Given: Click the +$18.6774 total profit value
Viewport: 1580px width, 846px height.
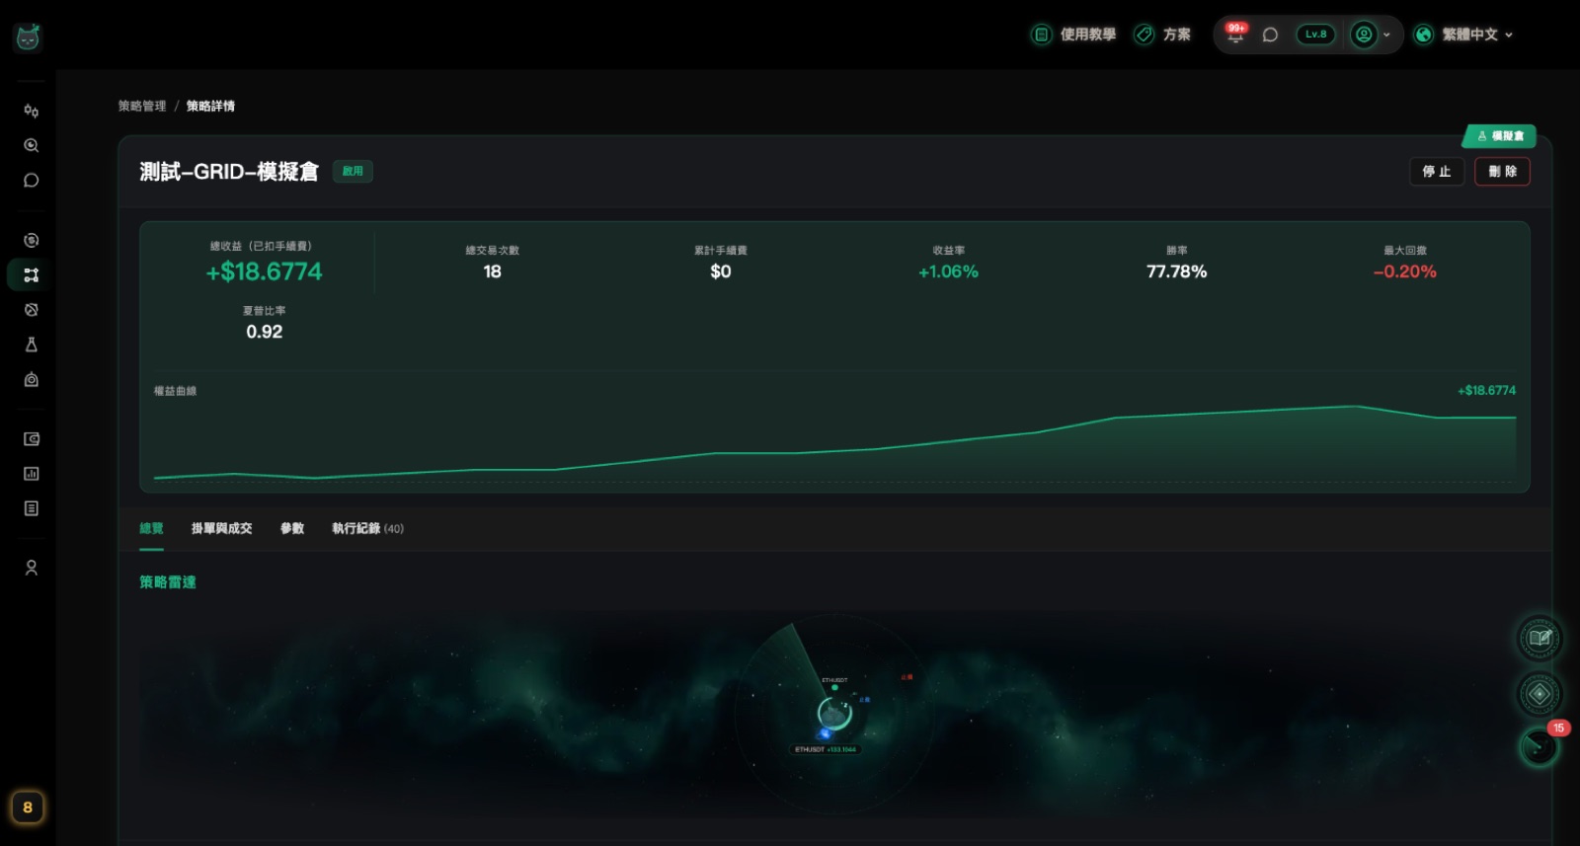Looking at the screenshot, I should (264, 271).
